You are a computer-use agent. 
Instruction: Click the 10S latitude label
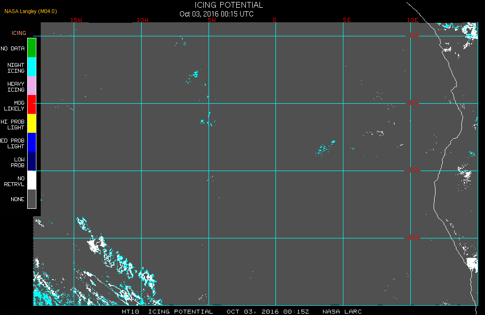point(413,103)
